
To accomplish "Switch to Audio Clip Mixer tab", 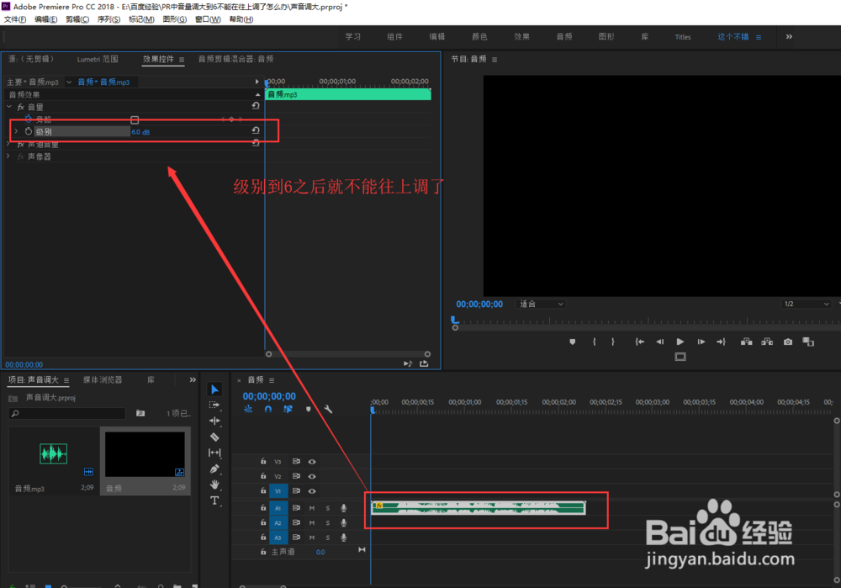I will coord(235,59).
